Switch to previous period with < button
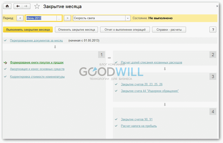 tap(20, 18)
